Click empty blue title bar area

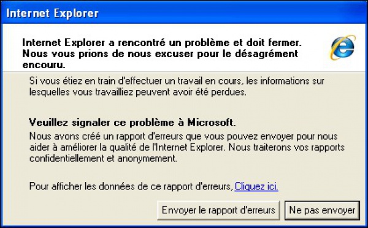(x=230, y=13)
